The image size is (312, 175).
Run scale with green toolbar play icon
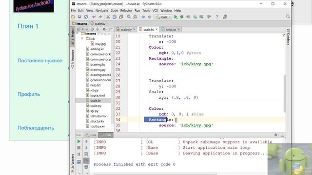coord(175,17)
